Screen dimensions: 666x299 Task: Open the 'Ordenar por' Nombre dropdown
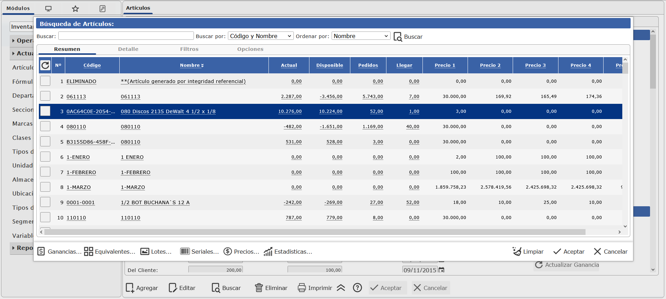tap(361, 36)
